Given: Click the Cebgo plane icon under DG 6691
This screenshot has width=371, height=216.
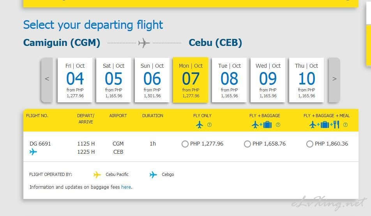Looking at the screenshot, I should pyautogui.click(x=33, y=152).
